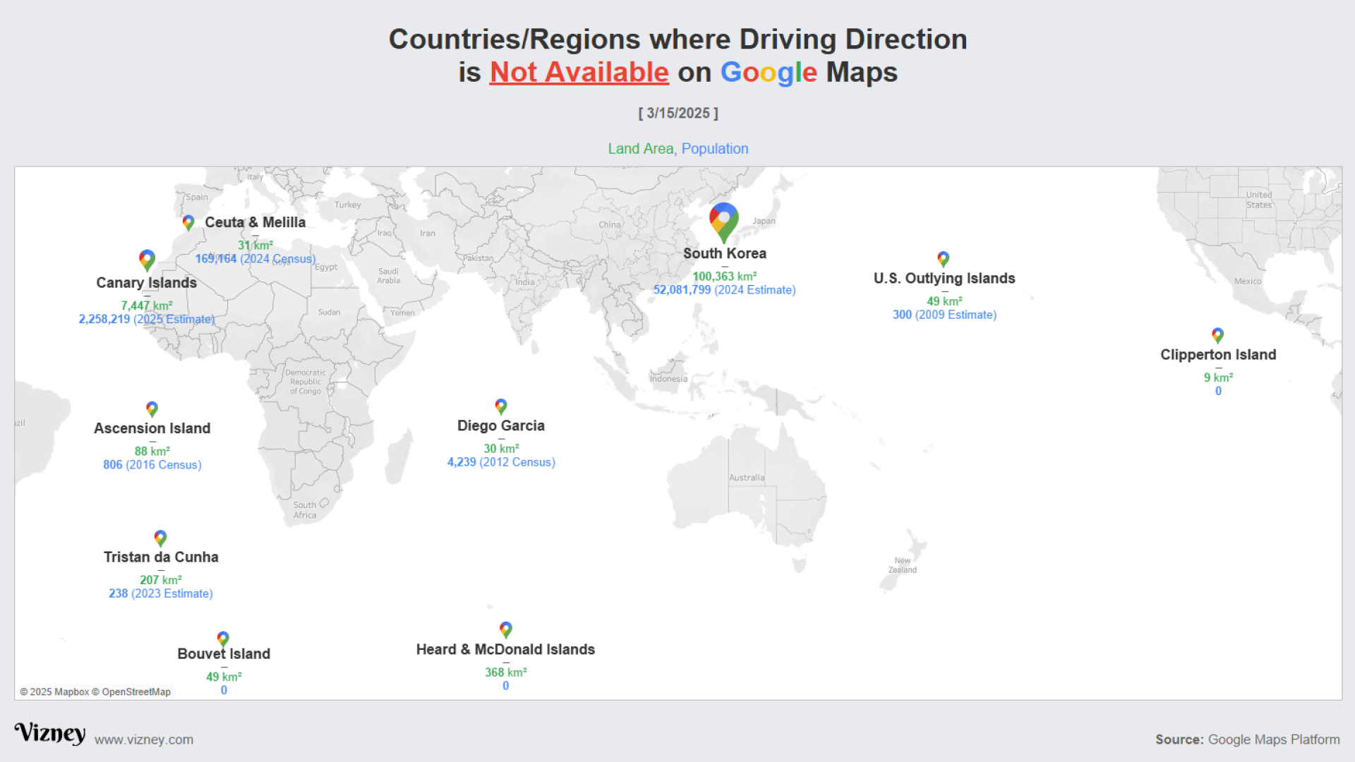The height and width of the screenshot is (762, 1355).
Task: Select the South Korea map pin
Action: pos(723,222)
